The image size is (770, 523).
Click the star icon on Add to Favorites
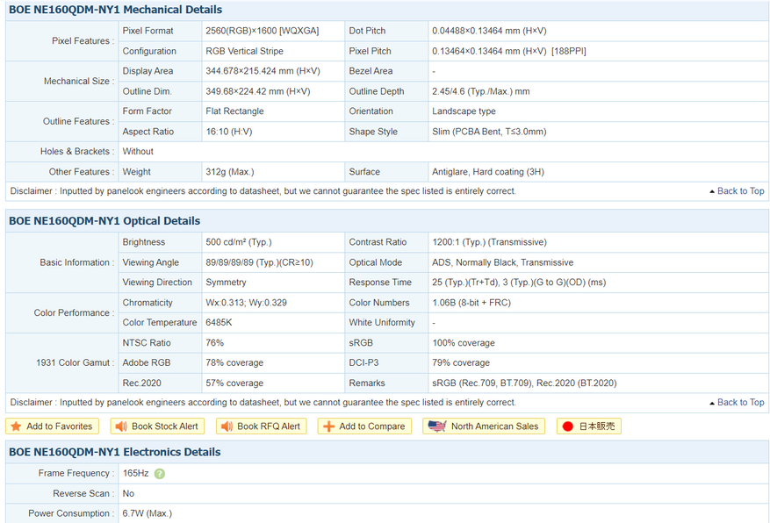tap(16, 426)
